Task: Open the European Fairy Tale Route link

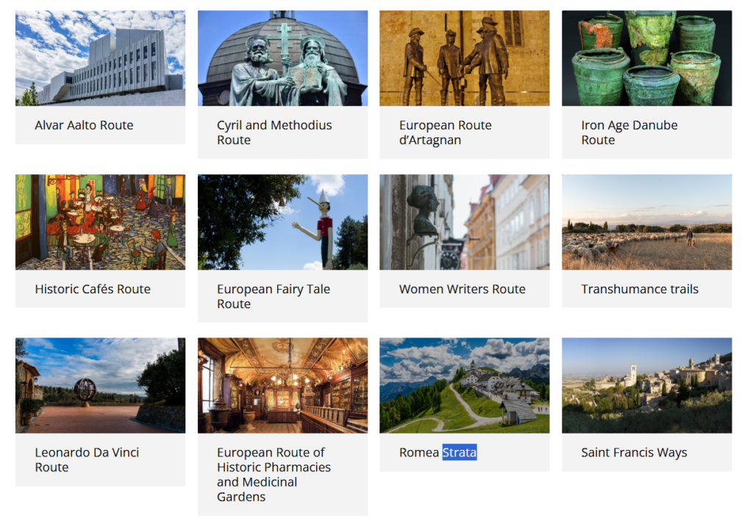Action: click(x=273, y=296)
